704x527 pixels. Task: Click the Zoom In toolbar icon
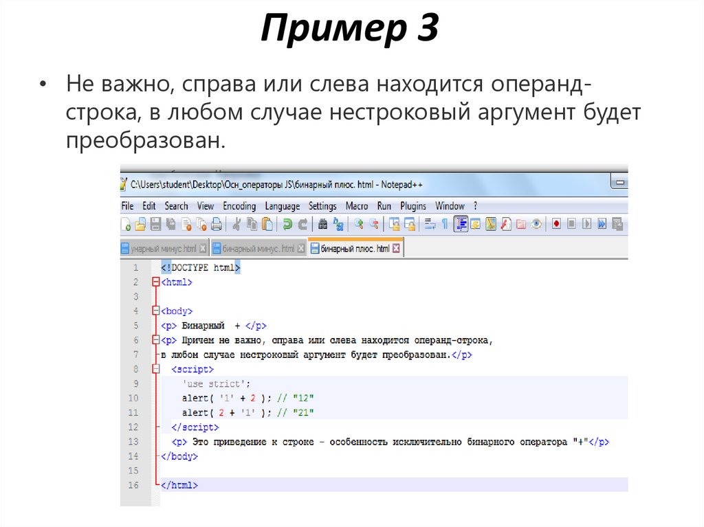358,224
